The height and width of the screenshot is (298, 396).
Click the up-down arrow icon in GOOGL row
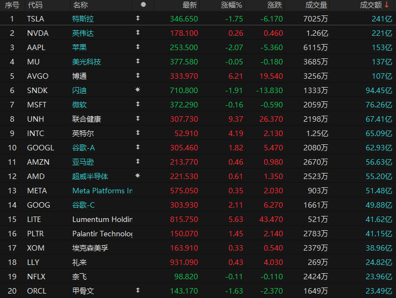click(x=138, y=147)
